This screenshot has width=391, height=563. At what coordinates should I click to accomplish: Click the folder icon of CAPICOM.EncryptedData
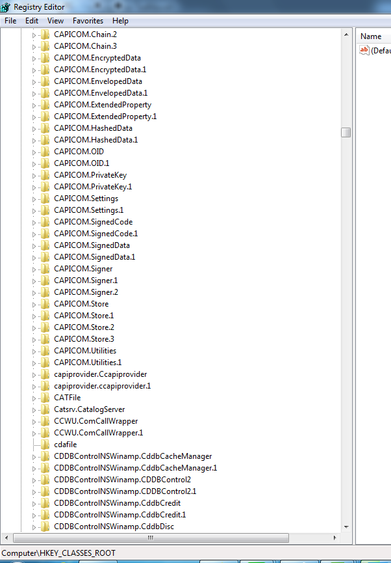tap(45, 58)
